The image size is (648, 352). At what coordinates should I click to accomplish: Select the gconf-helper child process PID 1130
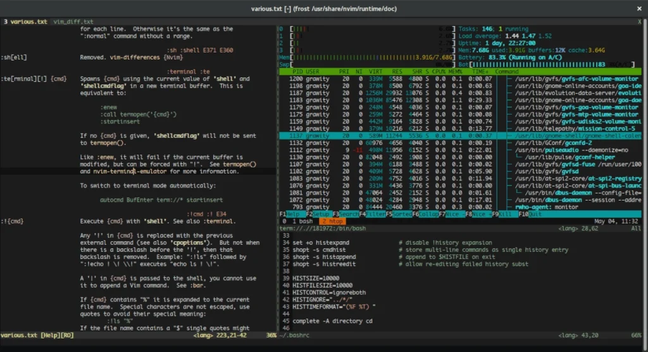461,157
